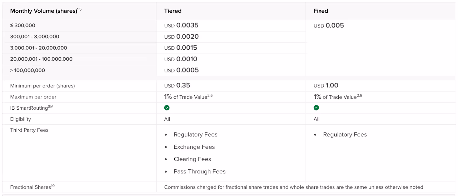The image size is (458, 196).
Task: Click Pass-Through Fees in the Tiered list
Action: 200,172
